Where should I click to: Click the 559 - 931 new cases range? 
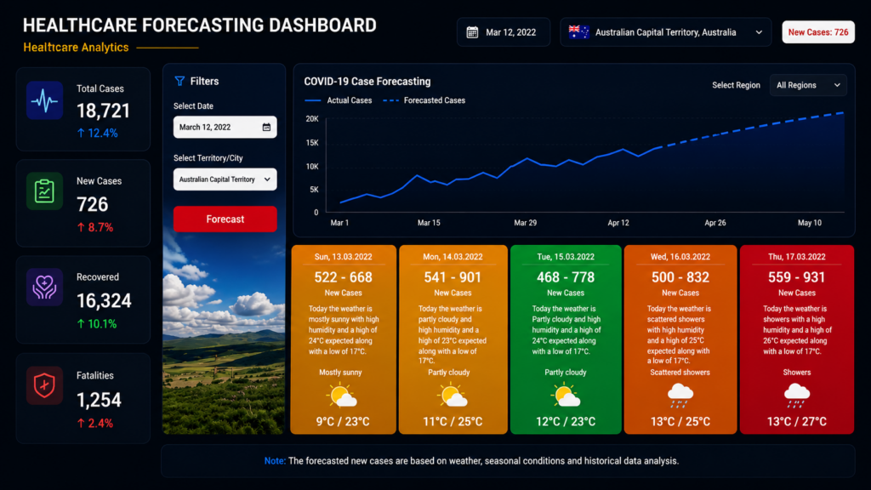(x=796, y=277)
